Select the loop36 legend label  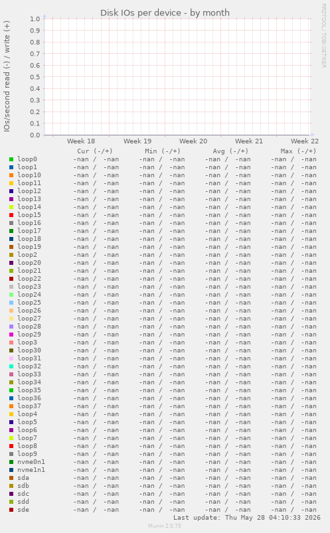pyautogui.click(x=29, y=398)
